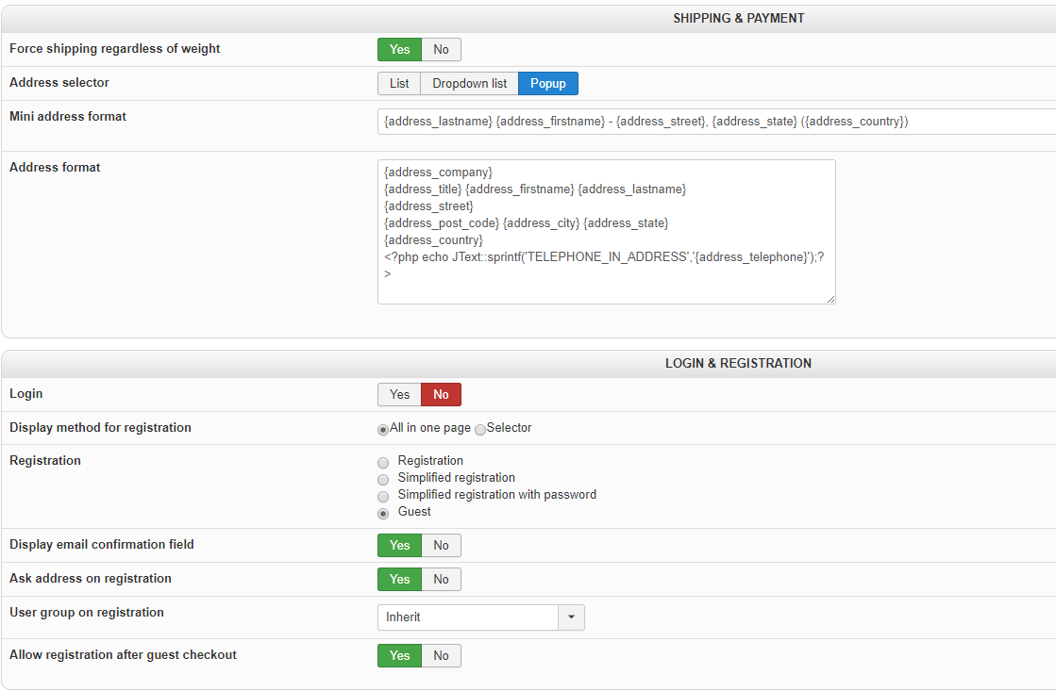Image resolution: width=1056 pixels, height=691 pixels.
Task: Turn off Allow registration after guest checkout
Action: (x=441, y=656)
